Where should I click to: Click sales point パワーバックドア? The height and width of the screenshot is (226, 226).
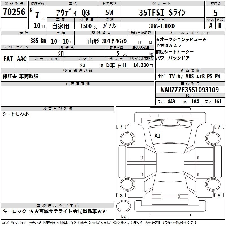pyautogui.click(x=173, y=58)
